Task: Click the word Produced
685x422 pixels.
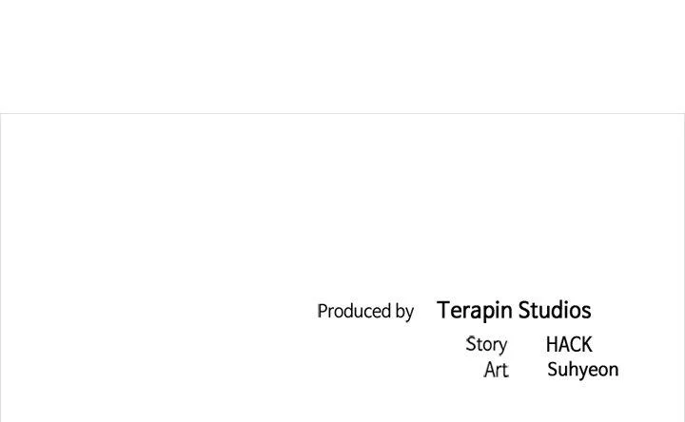Action: (353, 312)
